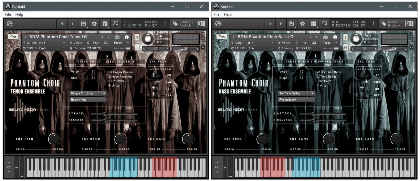Open Help menu in Bass Kontakt window

[x=228, y=14]
